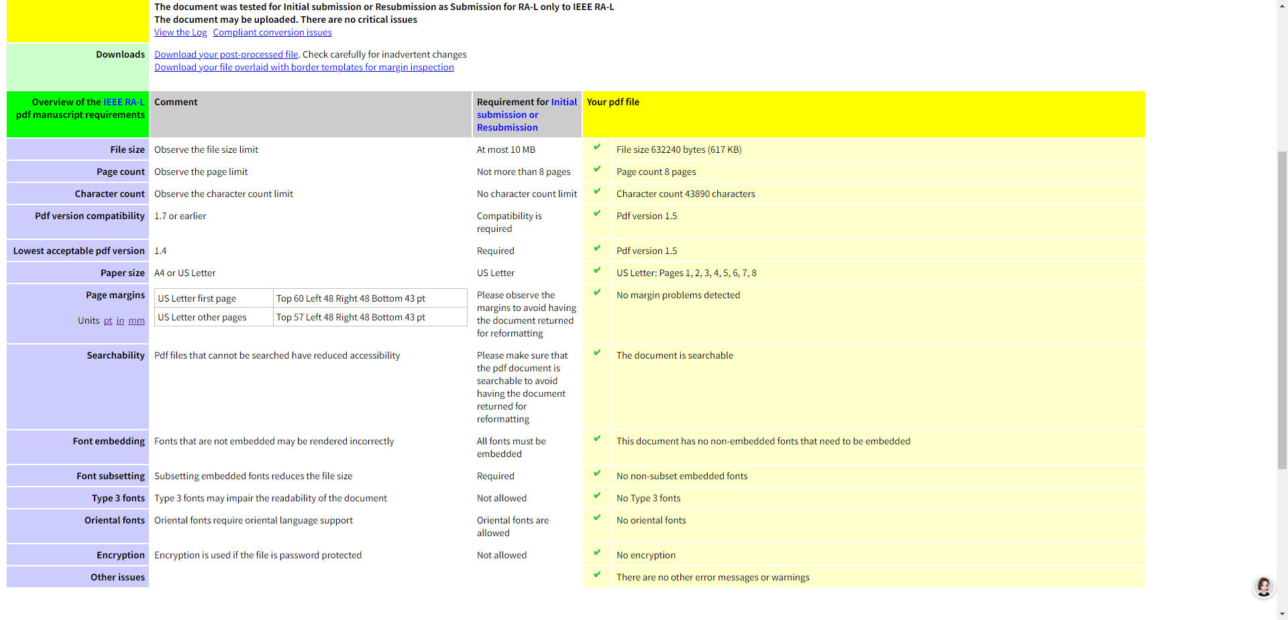
Task: Click the 'Font embedding' row header
Action: point(78,447)
